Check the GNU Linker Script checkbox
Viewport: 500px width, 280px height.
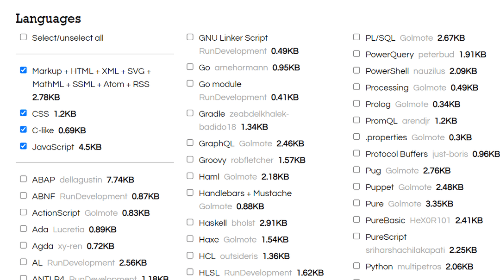[x=190, y=37]
